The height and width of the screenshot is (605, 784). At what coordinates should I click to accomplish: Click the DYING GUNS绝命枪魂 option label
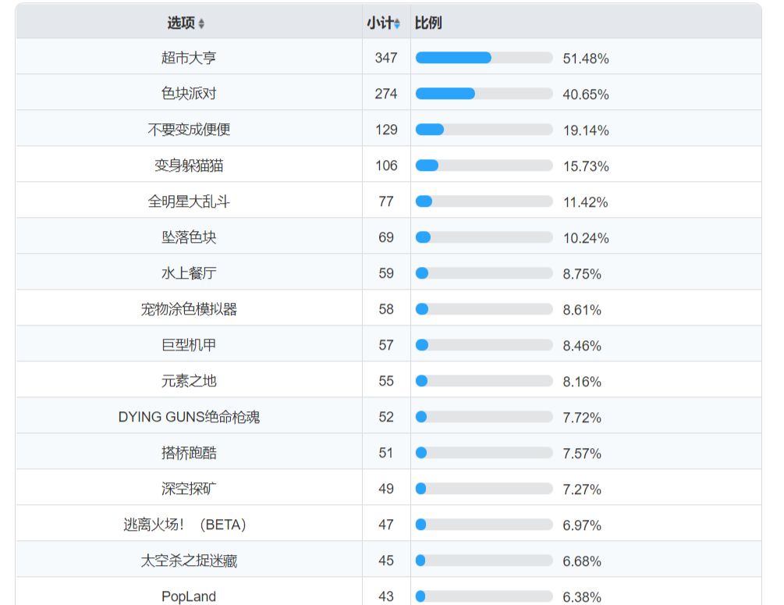(x=189, y=417)
